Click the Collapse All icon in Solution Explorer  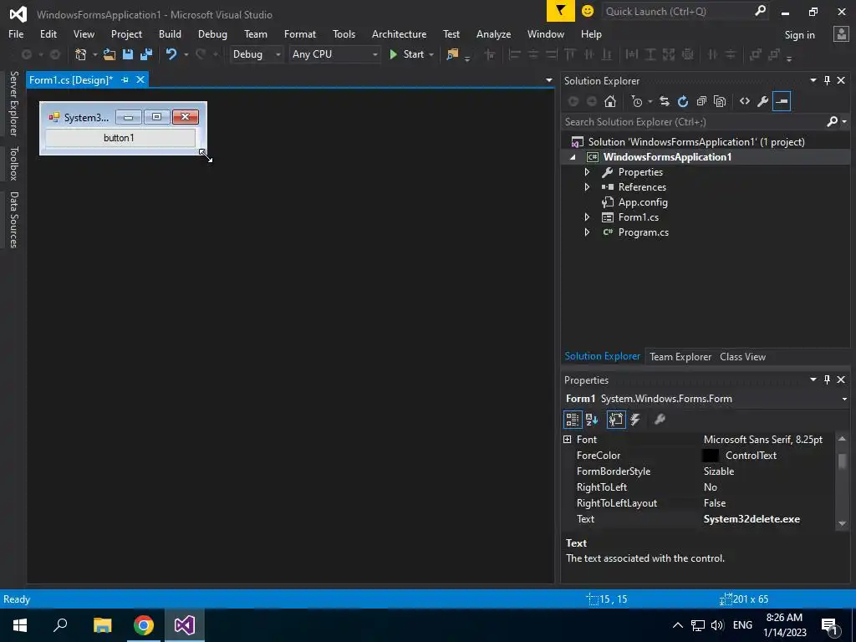701,101
